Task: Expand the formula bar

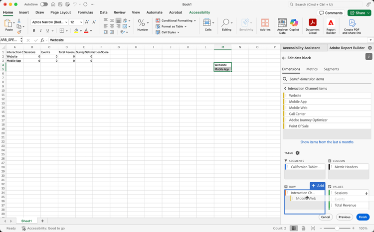Action: (x=371, y=40)
